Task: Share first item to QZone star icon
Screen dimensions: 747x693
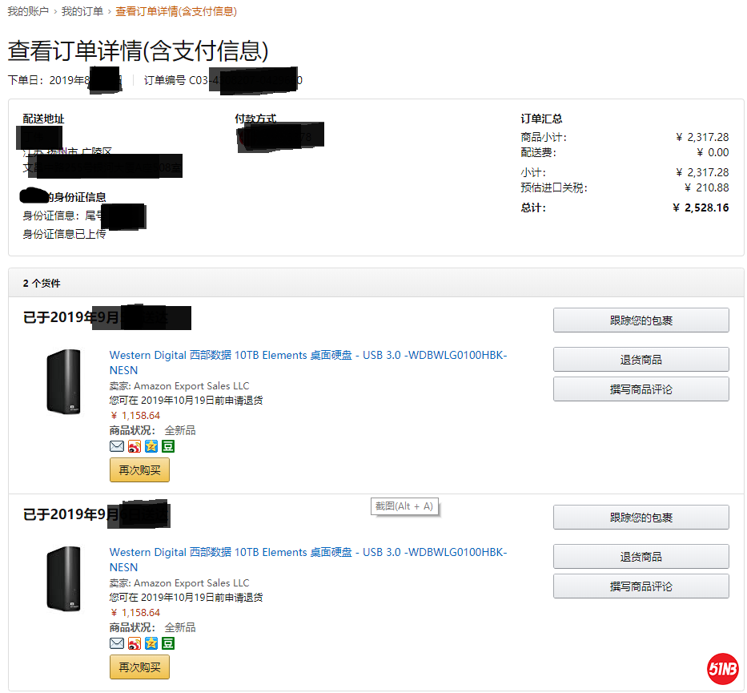Action: 151,446
